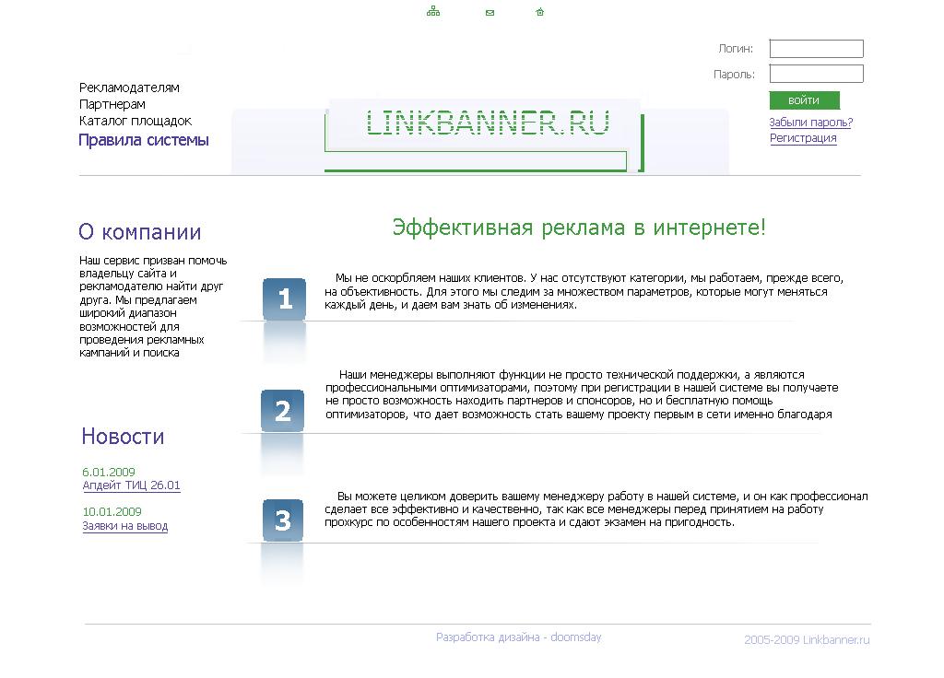
Task: Click heading Эффективная реклама в интернете!
Action: [579, 228]
